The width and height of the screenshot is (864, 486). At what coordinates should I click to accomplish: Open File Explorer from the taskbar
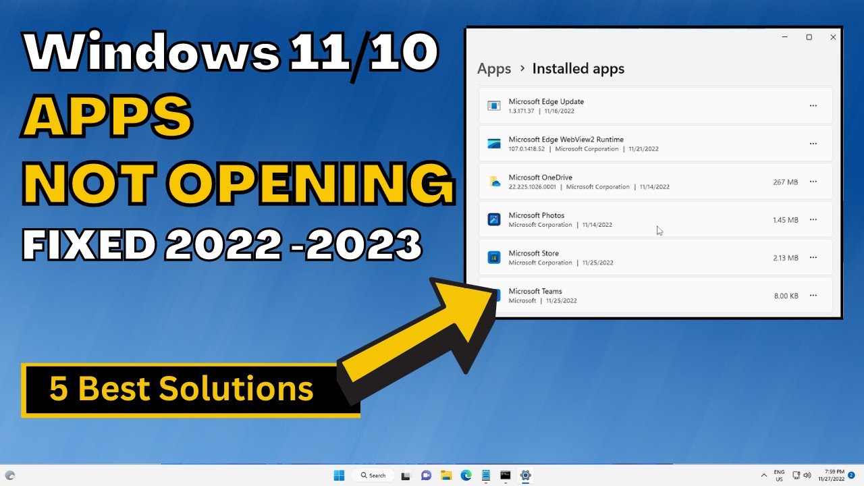point(446,475)
